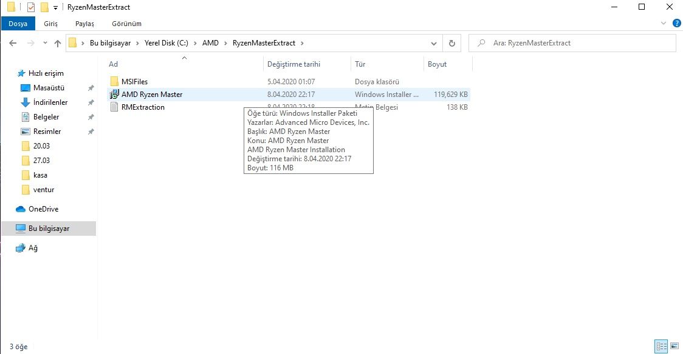
Task: Select the MSIFiles name text
Action: 134,81
